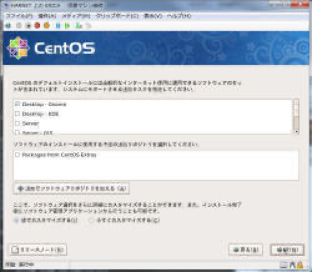Click the package list scrollbar down arrow

pyautogui.click(x=296, y=132)
